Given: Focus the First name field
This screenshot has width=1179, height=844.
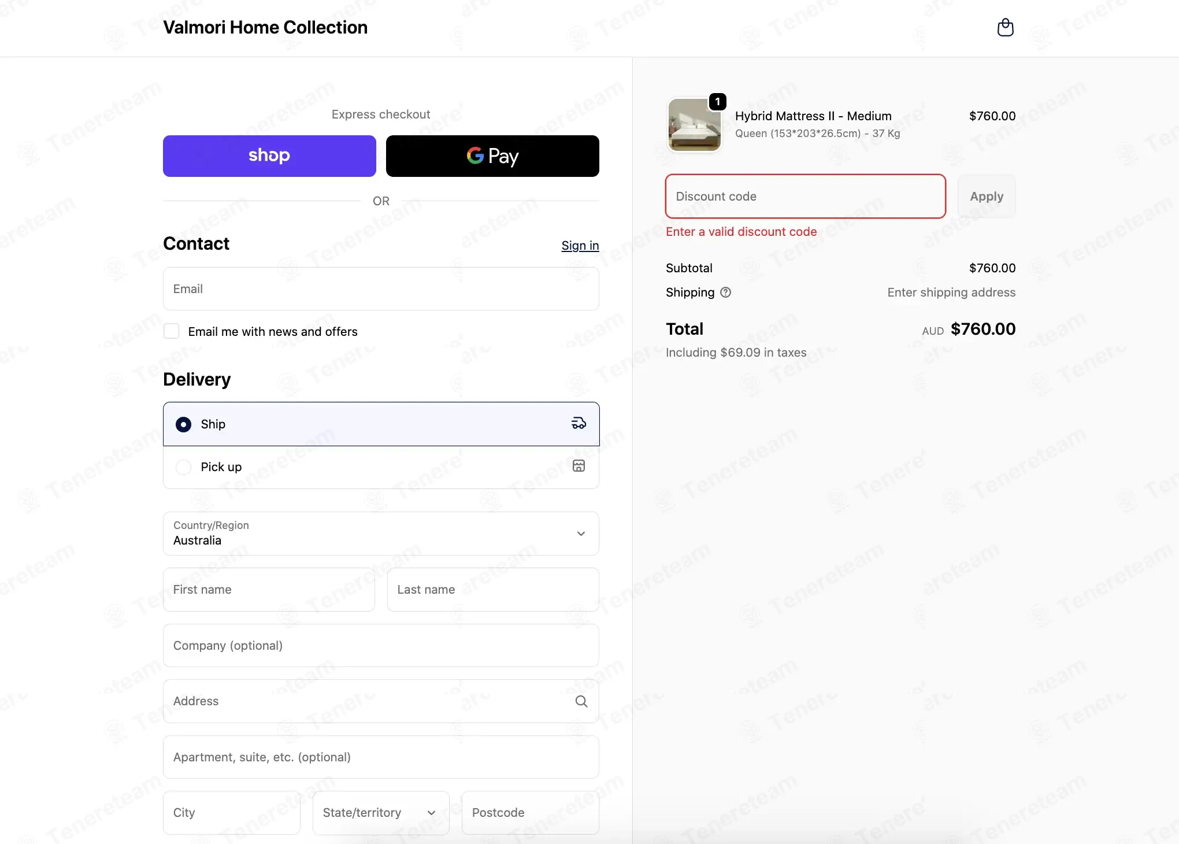Looking at the screenshot, I should 269,590.
